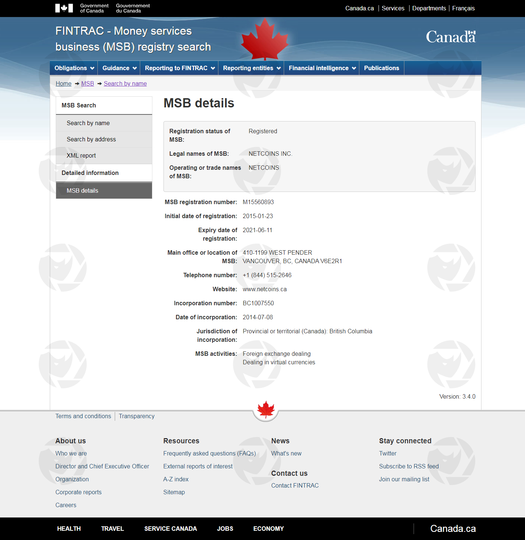The height and width of the screenshot is (540, 525).
Task: Click the Canada.ca logo in bottom bar
Action: click(453, 529)
